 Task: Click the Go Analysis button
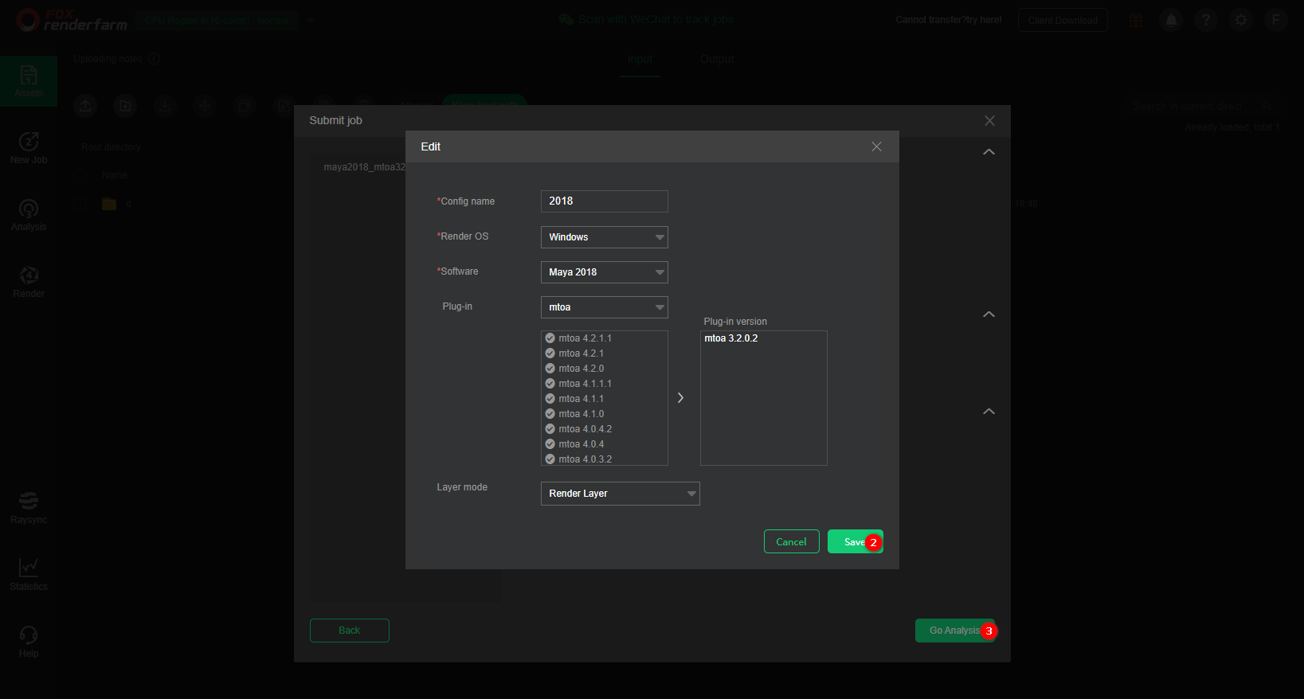tap(954, 631)
